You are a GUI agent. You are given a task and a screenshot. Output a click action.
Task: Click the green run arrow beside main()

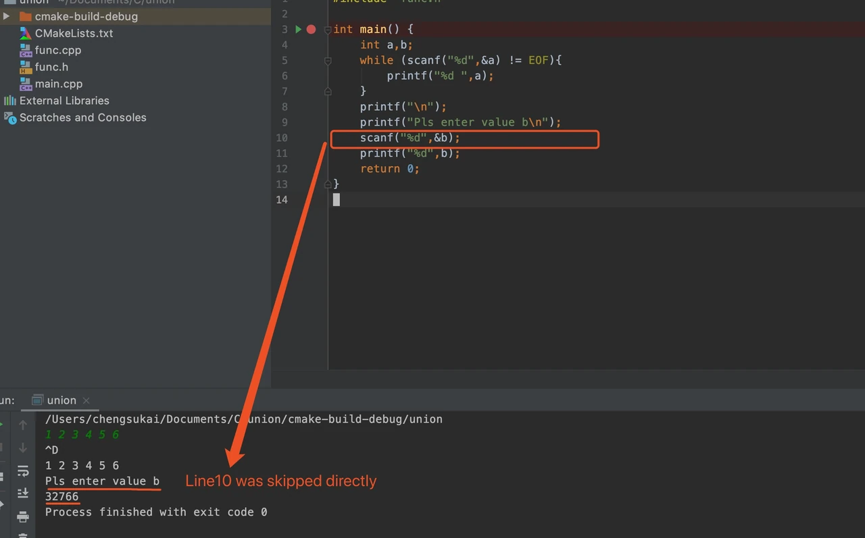click(298, 29)
